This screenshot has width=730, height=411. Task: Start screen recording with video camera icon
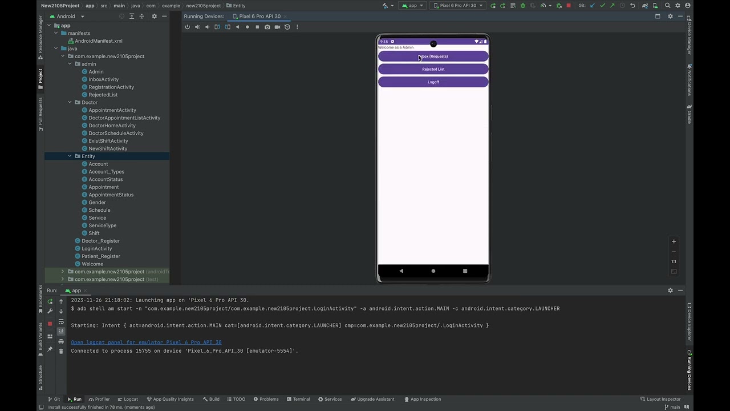pyautogui.click(x=277, y=27)
